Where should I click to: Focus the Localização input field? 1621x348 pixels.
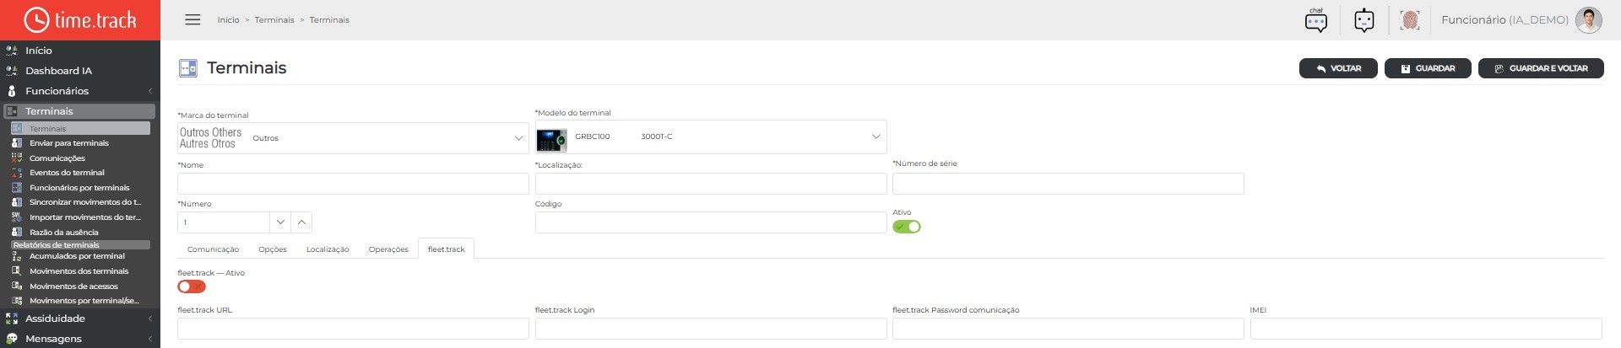tap(711, 184)
